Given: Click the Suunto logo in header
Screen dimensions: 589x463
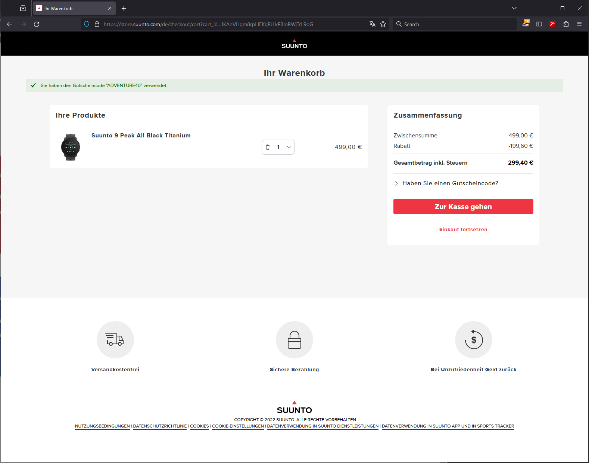Looking at the screenshot, I should (294, 44).
